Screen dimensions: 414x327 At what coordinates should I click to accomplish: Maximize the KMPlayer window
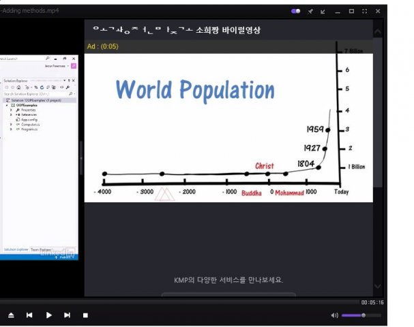[x=351, y=11]
